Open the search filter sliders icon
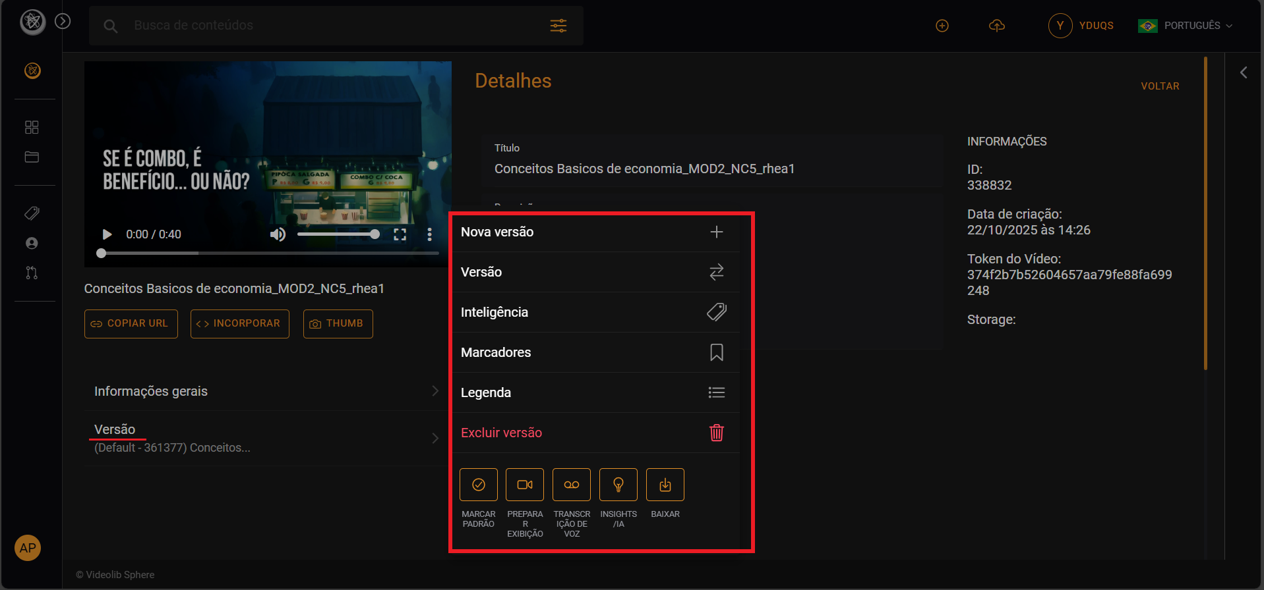Screen dimensions: 1264x590 pyautogui.click(x=558, y=26)
